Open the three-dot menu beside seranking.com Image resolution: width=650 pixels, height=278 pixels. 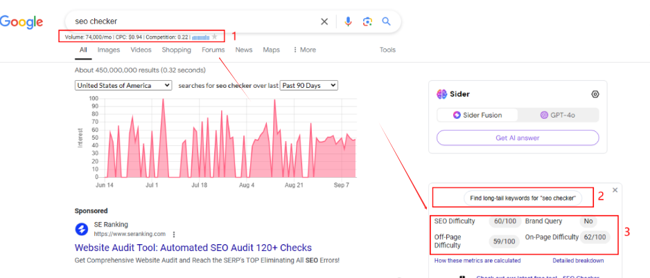[x=174, y=234]
